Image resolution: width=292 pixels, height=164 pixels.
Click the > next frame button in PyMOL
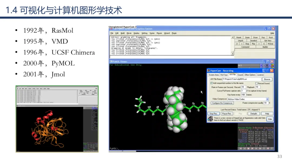click(x=259, y=44)
